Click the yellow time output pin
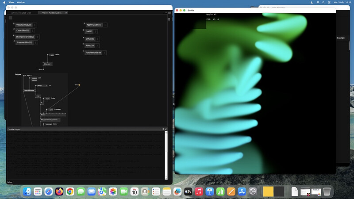Screen dimensions: 354x199 (x=80, y=84)
